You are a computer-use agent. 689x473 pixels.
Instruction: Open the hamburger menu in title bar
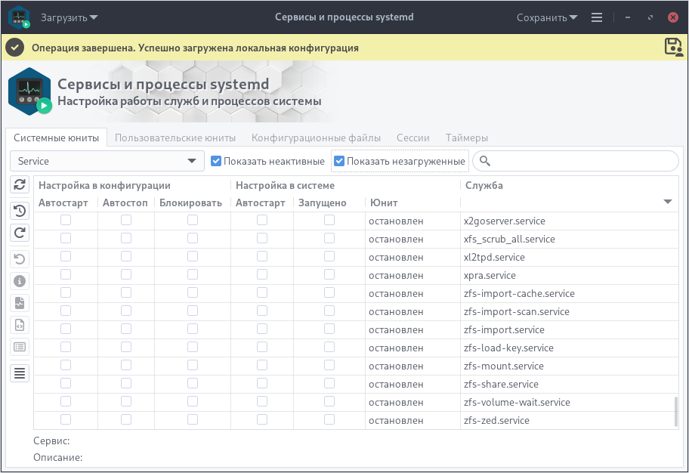click(597, 17)
